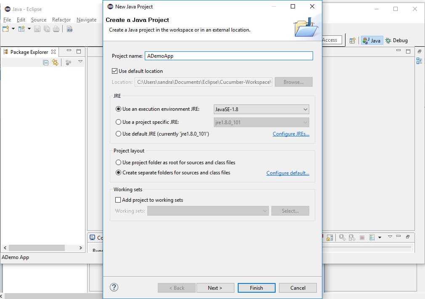
Task: Toggle scroll lock in the console toolbar
Action: [x=329, y=238]
